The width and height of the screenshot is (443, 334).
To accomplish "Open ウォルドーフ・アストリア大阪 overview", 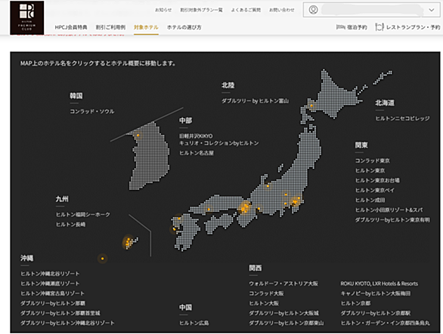I will (283, 283).
